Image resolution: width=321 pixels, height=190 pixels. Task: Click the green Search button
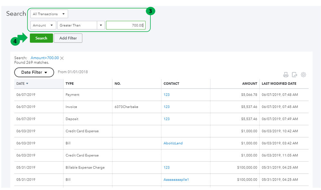pos(41,38)
